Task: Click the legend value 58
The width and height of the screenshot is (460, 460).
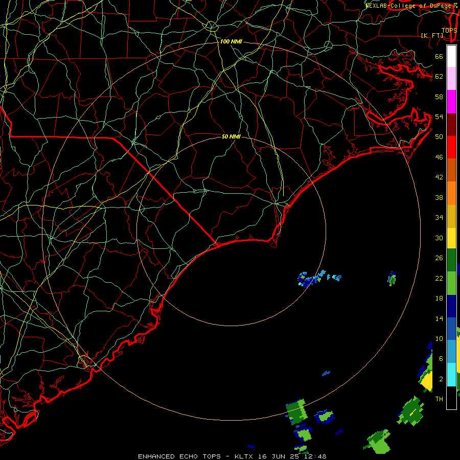Action: pyautogui.click(x=439, y=97)
